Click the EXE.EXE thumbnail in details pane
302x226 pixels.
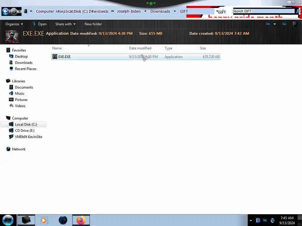pyautogui.click(x=12, y=36)
